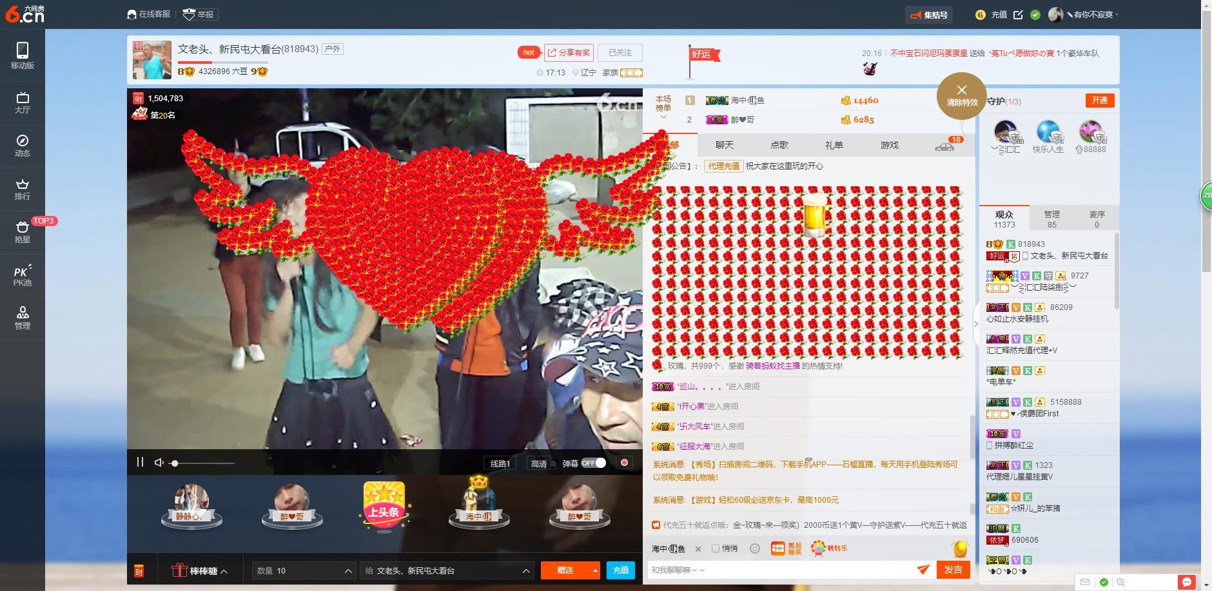Click the green check icon in top bar
Screen dimensions: 1212x591
1035,15
